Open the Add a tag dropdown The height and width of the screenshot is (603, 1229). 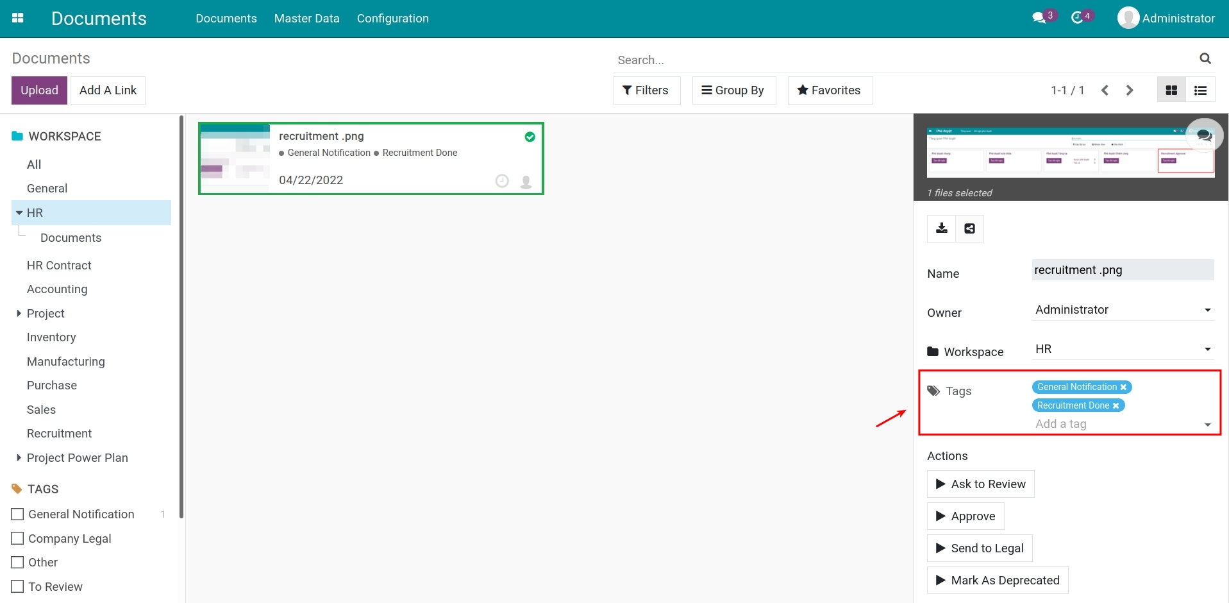pos(1208,425)
